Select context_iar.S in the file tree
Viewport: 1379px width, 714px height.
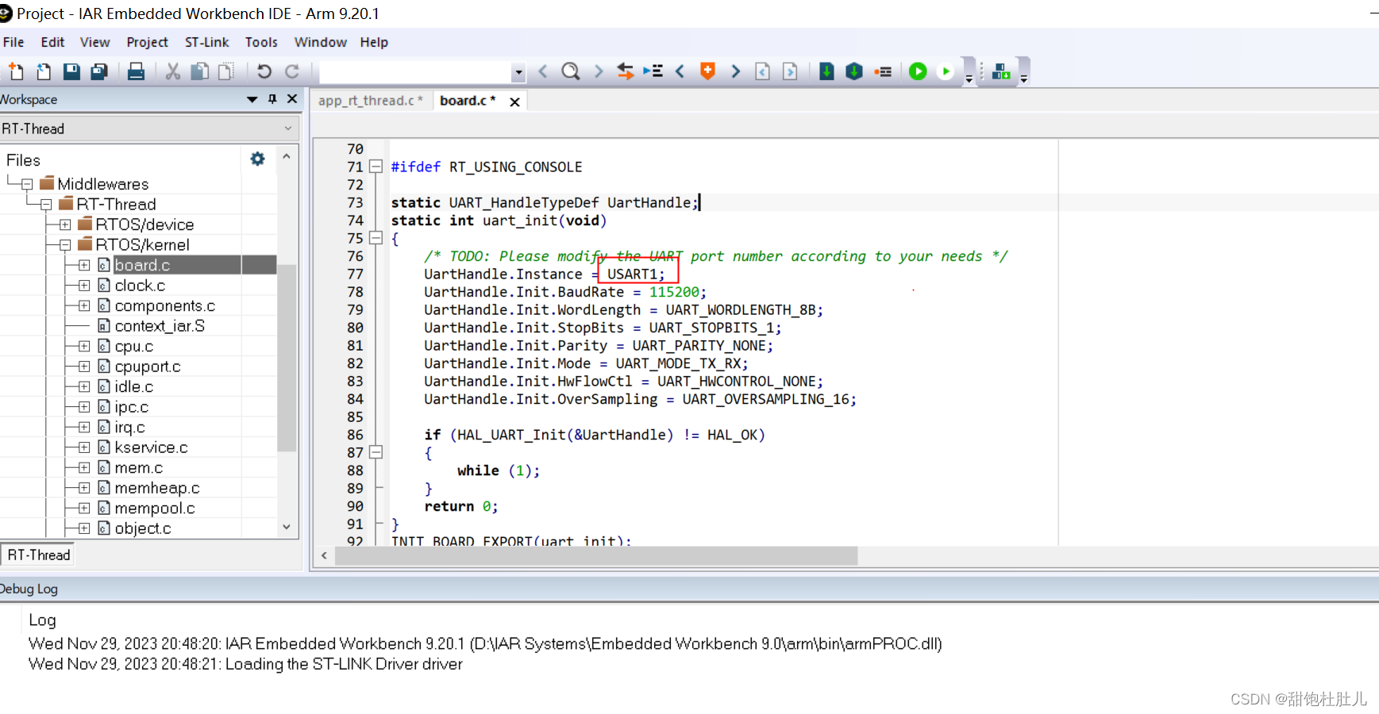[x=160, y=326]
